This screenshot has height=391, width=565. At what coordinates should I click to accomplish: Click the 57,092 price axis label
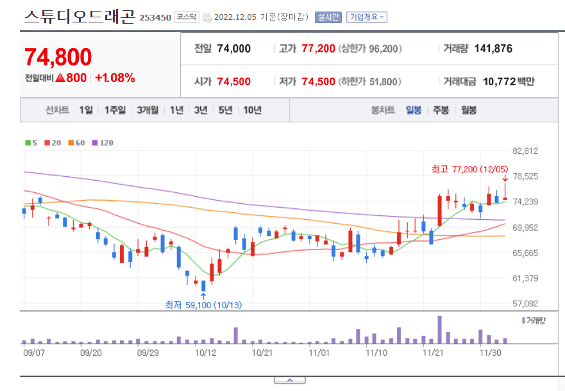tap(525, 304)
